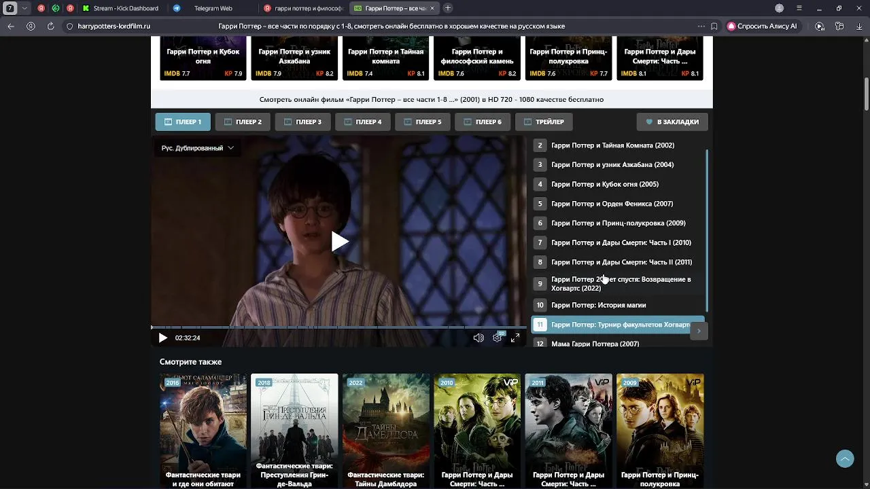Click the playlist next arrow button
Viewport: 870px width, 489px height.
coord(699,331)
